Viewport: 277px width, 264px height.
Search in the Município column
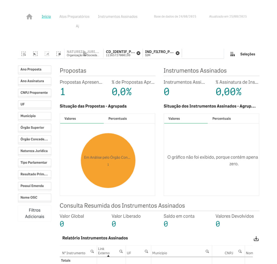pyautogui.click(x=207, y=252)
